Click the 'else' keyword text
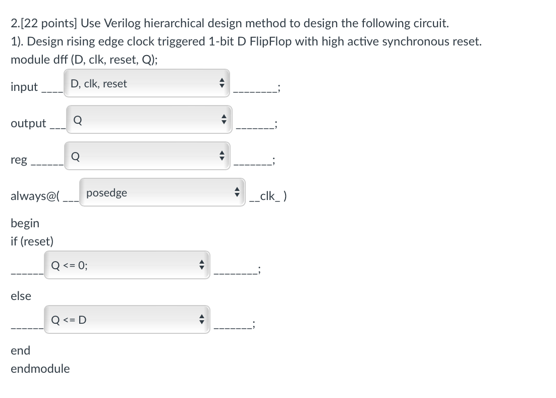This screenshot has width=556, height=398. [21, 296]
